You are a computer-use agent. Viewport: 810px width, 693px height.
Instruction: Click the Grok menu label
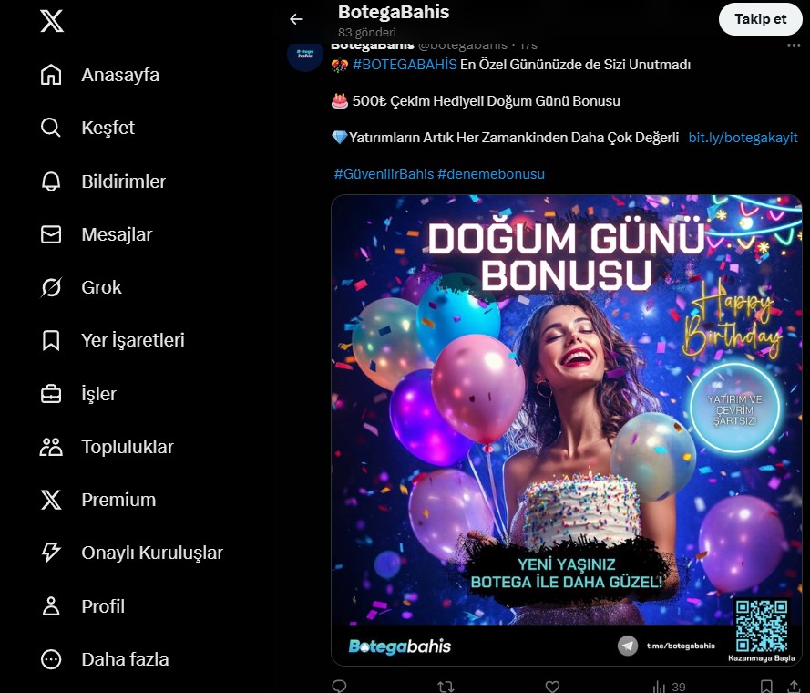[101, 287]
